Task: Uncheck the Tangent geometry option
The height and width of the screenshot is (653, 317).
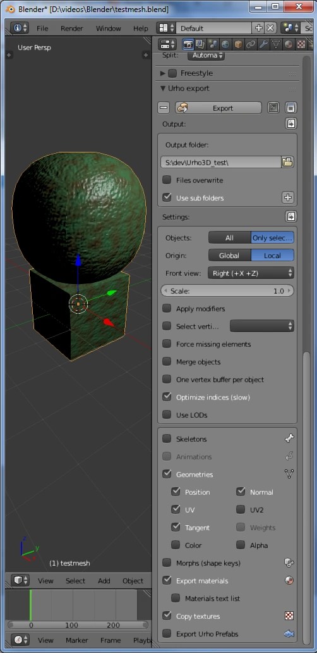Action: (x=176, y=527)
